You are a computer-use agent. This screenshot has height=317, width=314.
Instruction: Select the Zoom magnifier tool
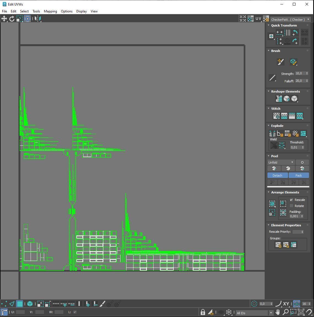point(285,312)
